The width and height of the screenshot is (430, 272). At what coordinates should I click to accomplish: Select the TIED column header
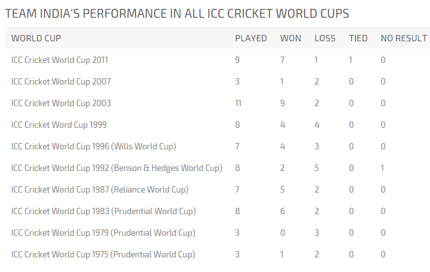(358, 38)
